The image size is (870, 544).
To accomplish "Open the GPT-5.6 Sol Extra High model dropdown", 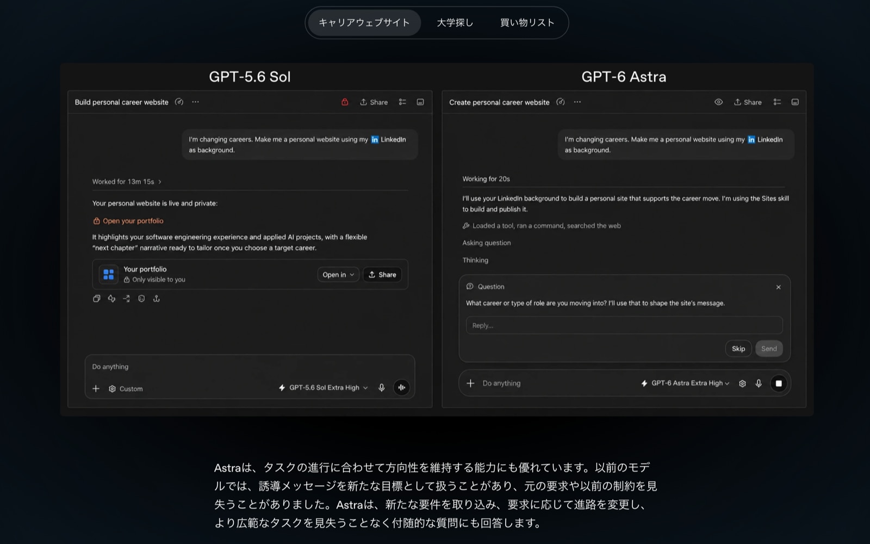I will [x=324, y=388].
